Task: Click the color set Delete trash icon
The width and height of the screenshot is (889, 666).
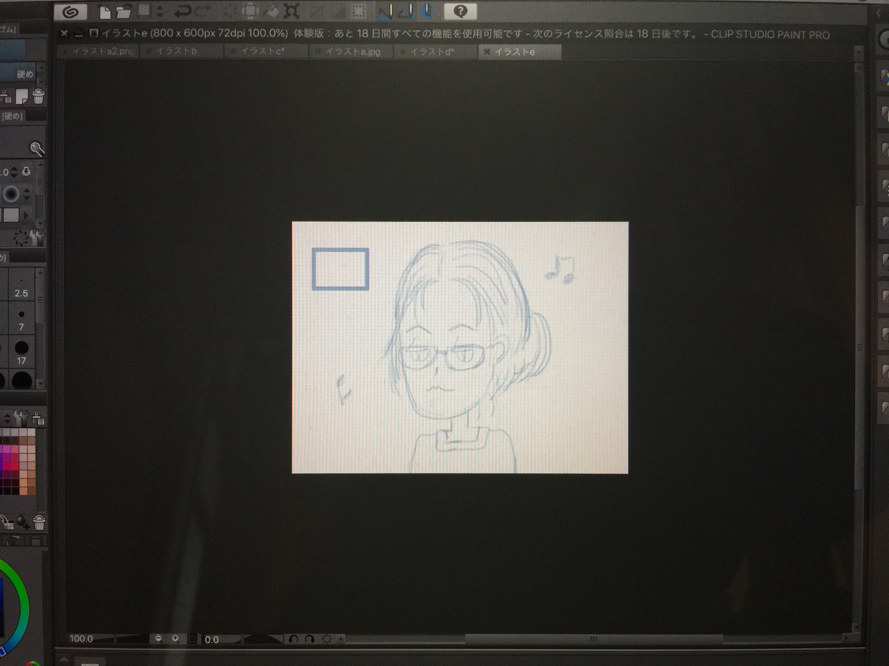Action: [39, 522]
